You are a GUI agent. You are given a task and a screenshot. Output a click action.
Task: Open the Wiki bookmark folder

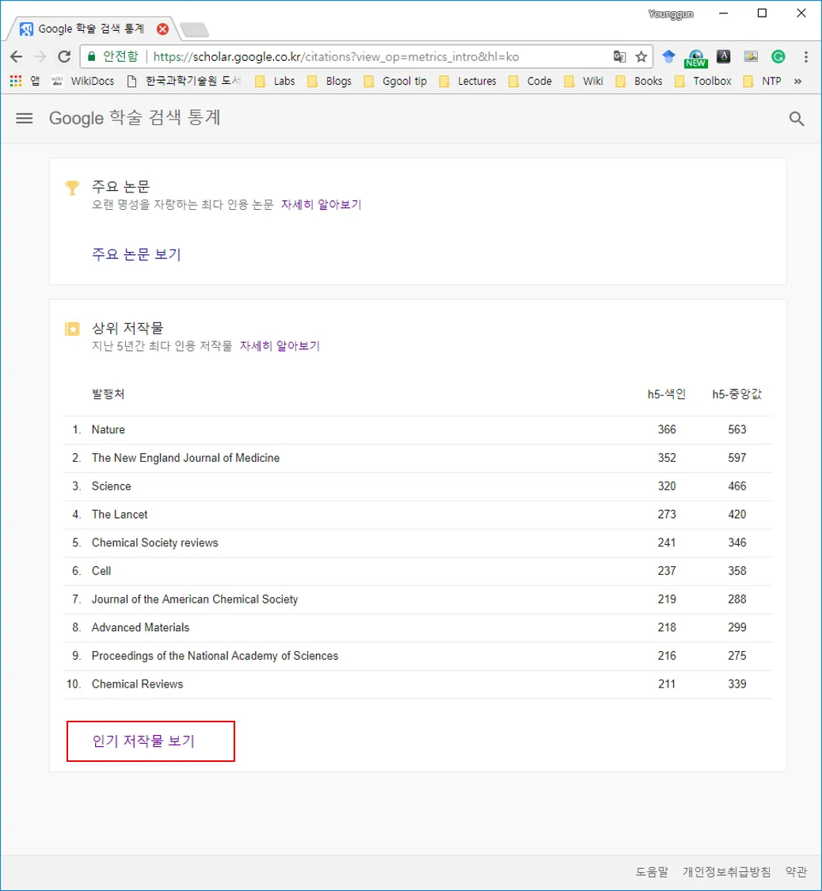pos(584,81)
